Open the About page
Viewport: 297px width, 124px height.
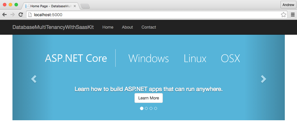point(127,27)
